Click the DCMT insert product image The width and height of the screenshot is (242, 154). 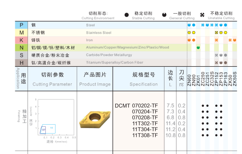pos(95,120)
